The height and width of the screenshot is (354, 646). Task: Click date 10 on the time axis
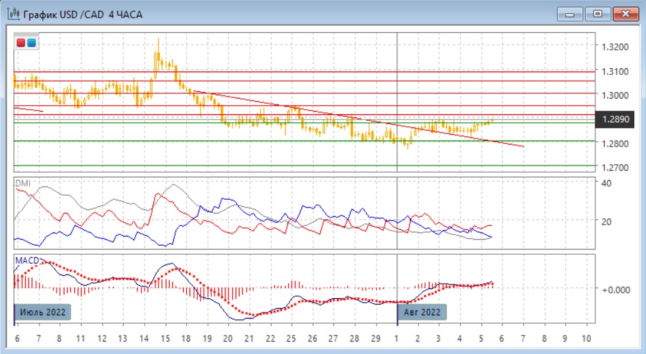pos(586,338)
